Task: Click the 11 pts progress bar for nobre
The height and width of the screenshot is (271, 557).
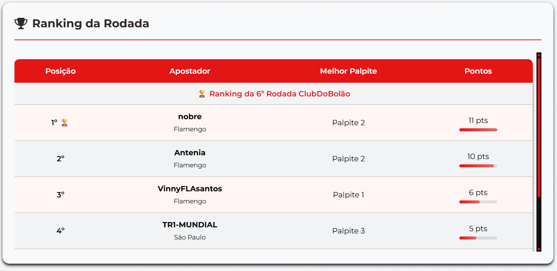Action: point(478,129)
